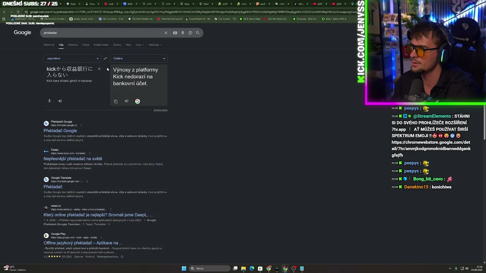Listen to the Czech translation
This screenshot has width=486, height=273.
[126, 101]
